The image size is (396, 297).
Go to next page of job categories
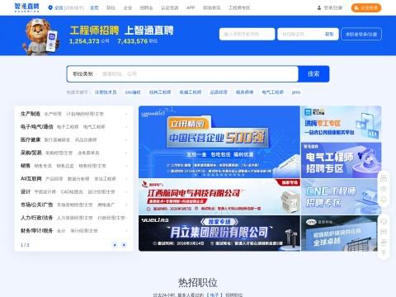124,245
